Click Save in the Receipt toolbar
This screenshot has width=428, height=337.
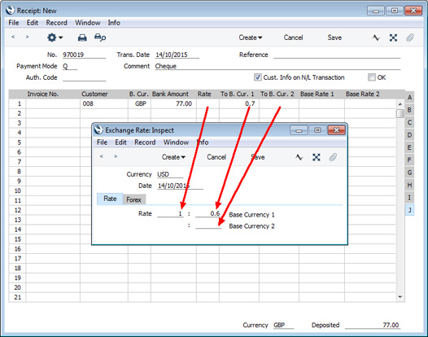334,37
